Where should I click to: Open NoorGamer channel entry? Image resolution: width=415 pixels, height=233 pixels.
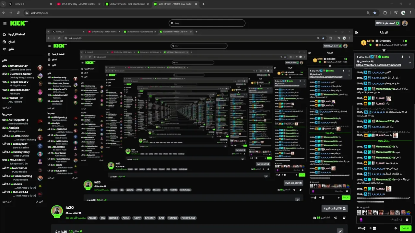coord(22,170)
